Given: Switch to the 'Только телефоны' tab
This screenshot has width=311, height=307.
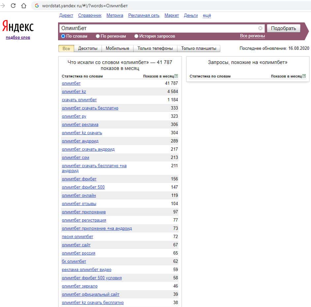Looking at the screenshot, I should click(x=155, y=48).
